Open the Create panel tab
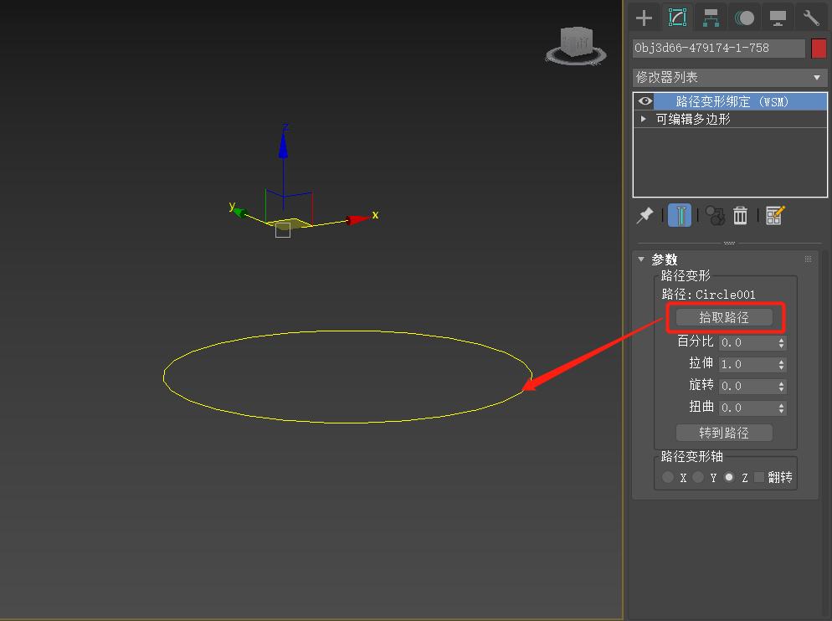832x621 pixels. tap(644, 16)
